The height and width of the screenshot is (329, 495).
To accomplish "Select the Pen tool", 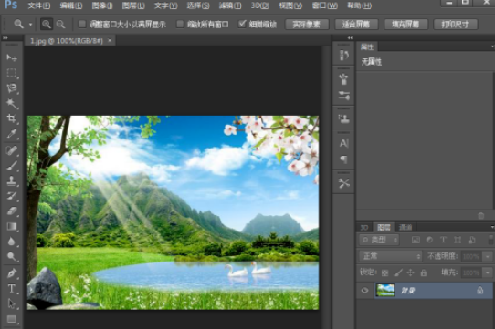I will pos(12,273).
